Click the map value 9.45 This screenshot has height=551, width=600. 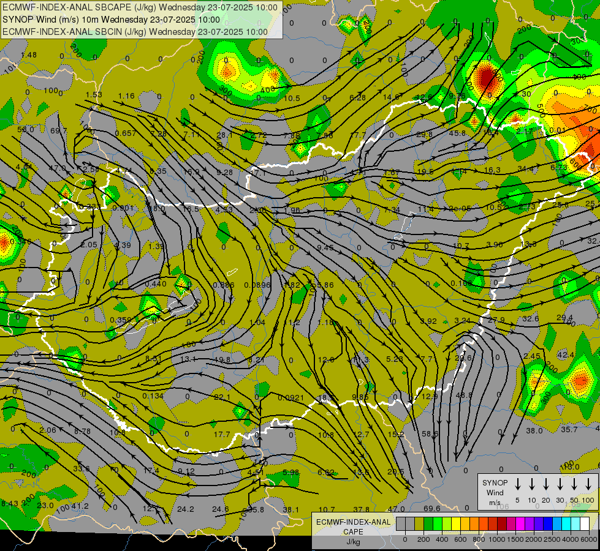pos(325,247)
